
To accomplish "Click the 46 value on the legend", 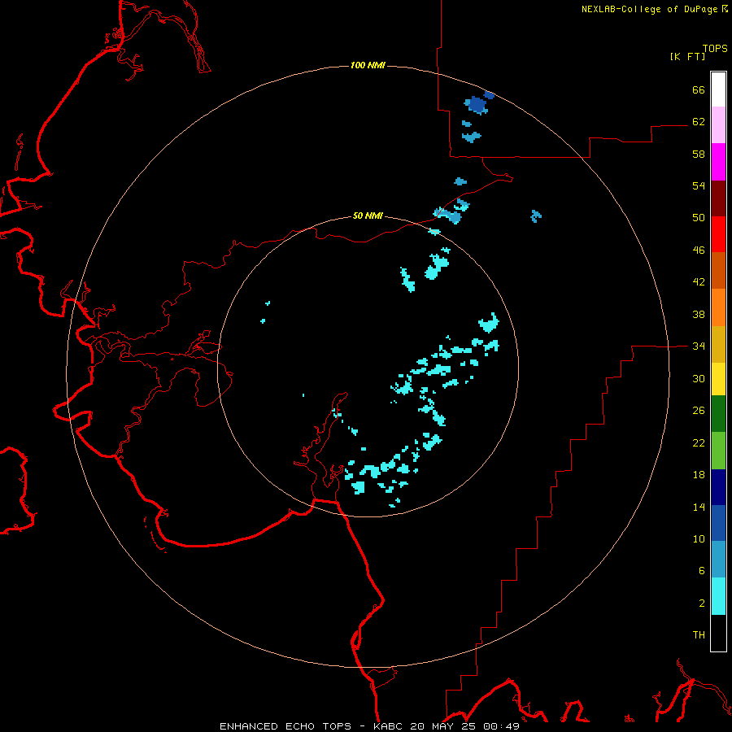I will point(699,251).
